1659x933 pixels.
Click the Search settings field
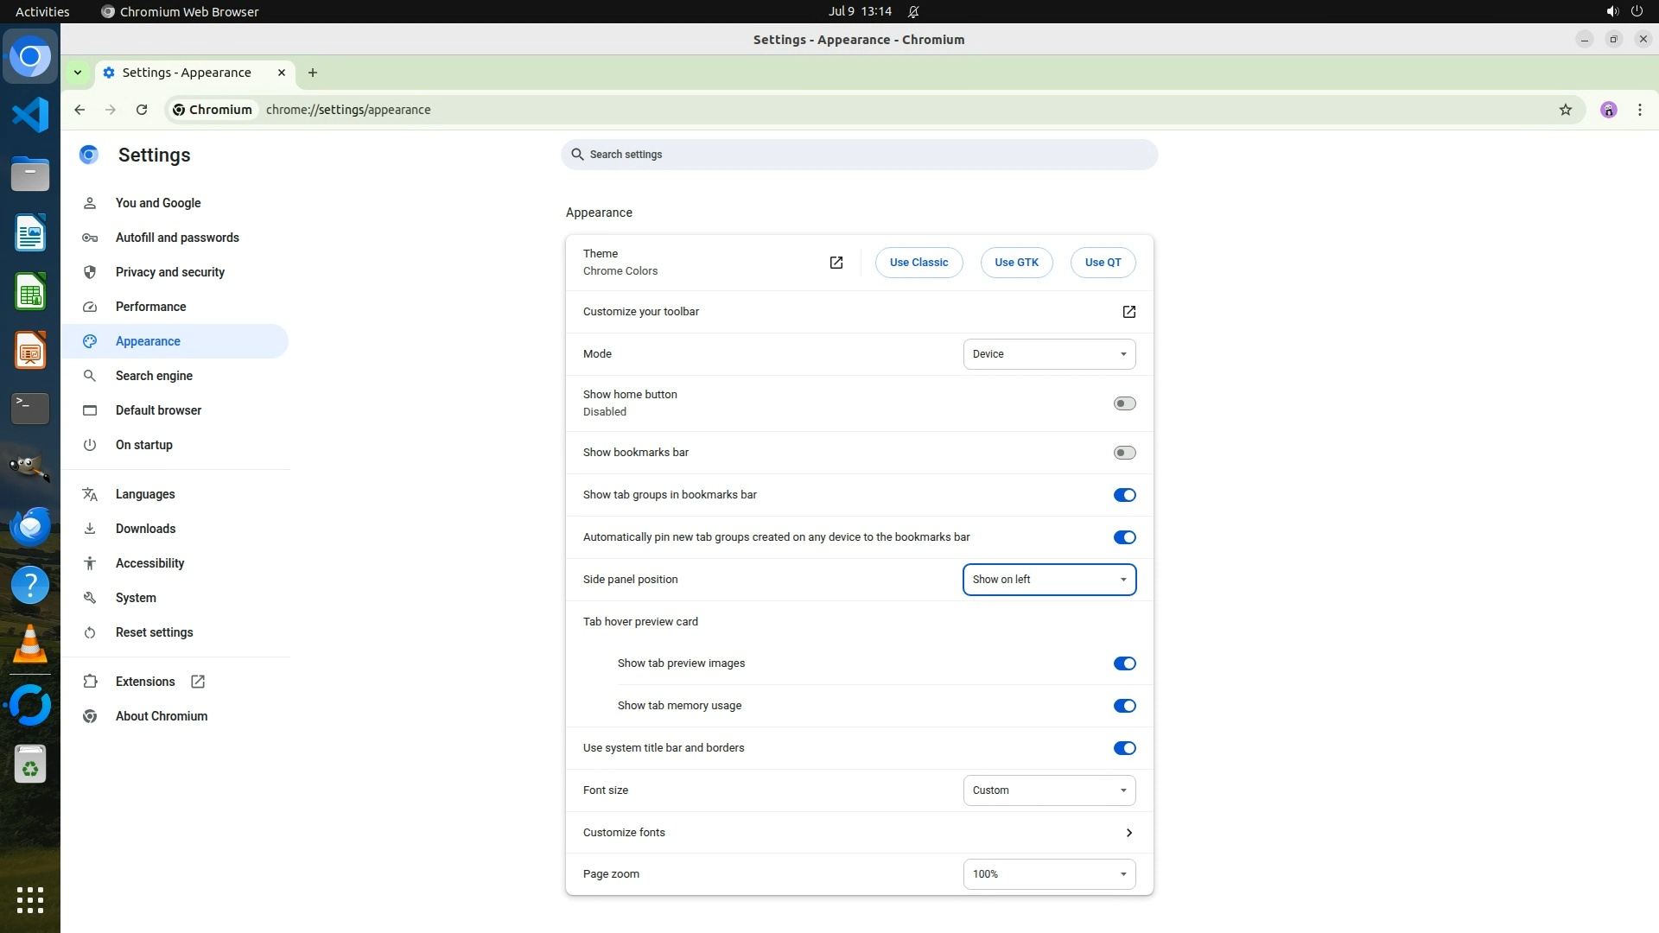pyautogui.click(x=859, y=155)
